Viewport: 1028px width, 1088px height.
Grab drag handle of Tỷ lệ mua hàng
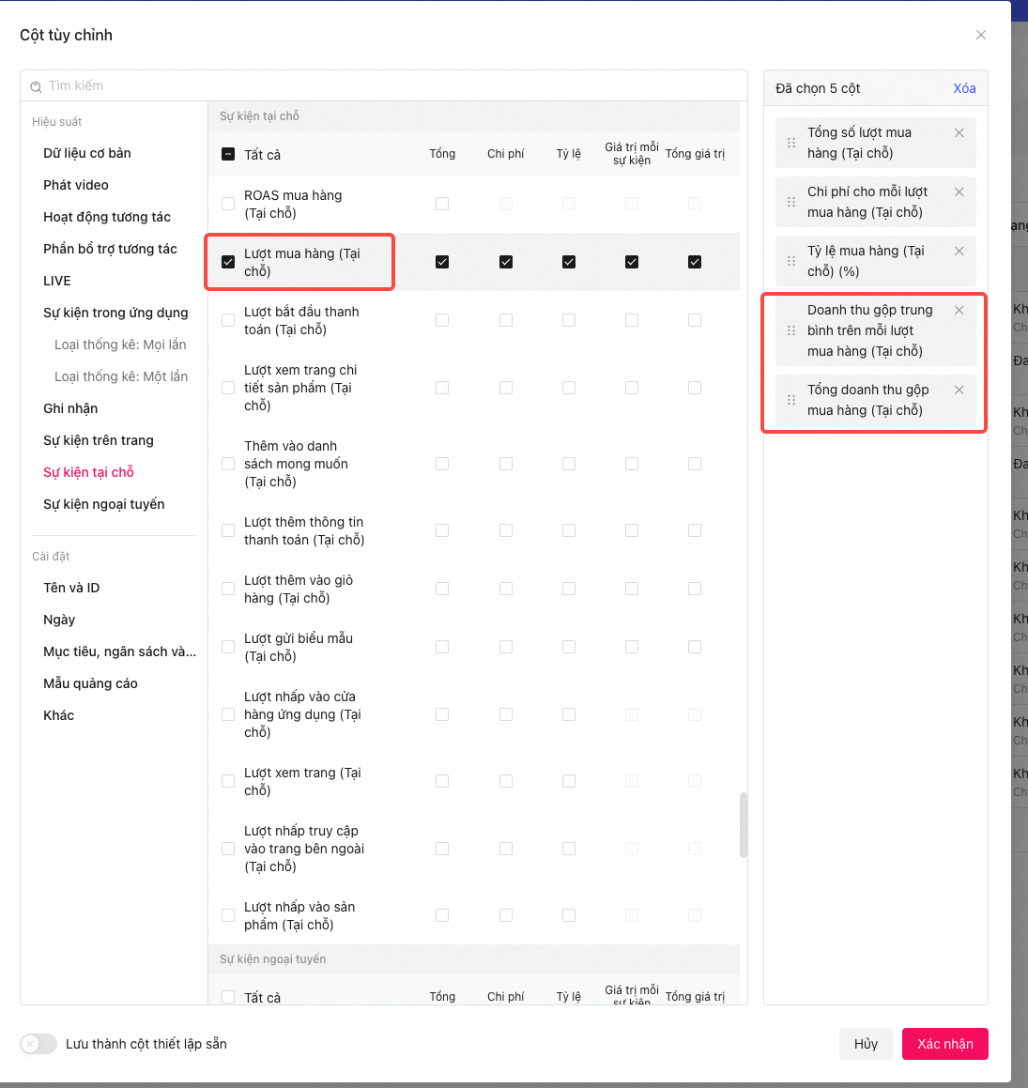[x=791, y=261]
